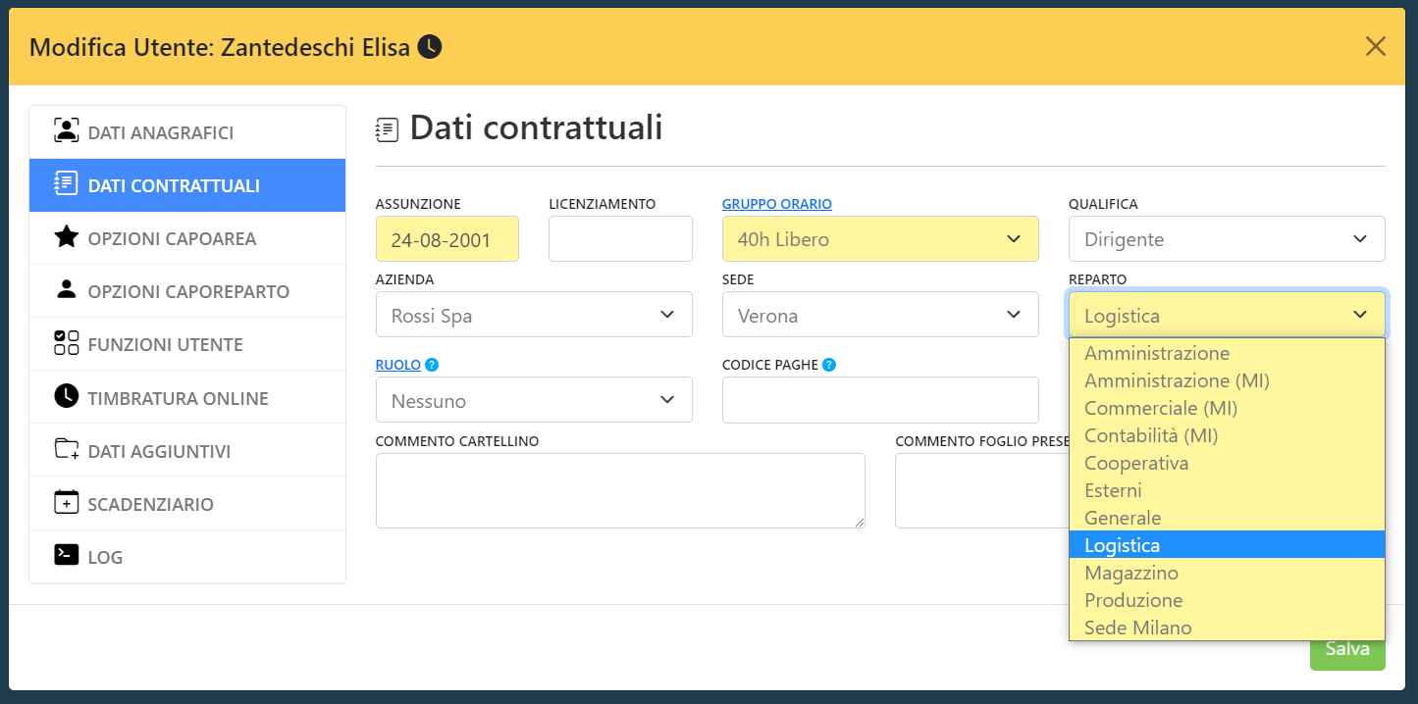1418x704 pixels.
Task: Click the Timbratura Online clock icon
Action: click(66, 397)
